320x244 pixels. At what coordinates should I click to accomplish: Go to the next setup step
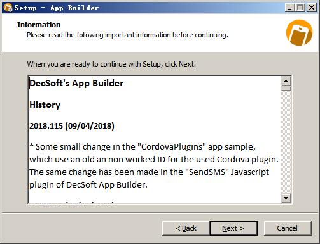coord(233,228)
